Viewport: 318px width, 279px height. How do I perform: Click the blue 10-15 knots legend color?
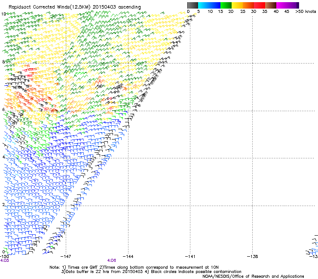[214, 5]
